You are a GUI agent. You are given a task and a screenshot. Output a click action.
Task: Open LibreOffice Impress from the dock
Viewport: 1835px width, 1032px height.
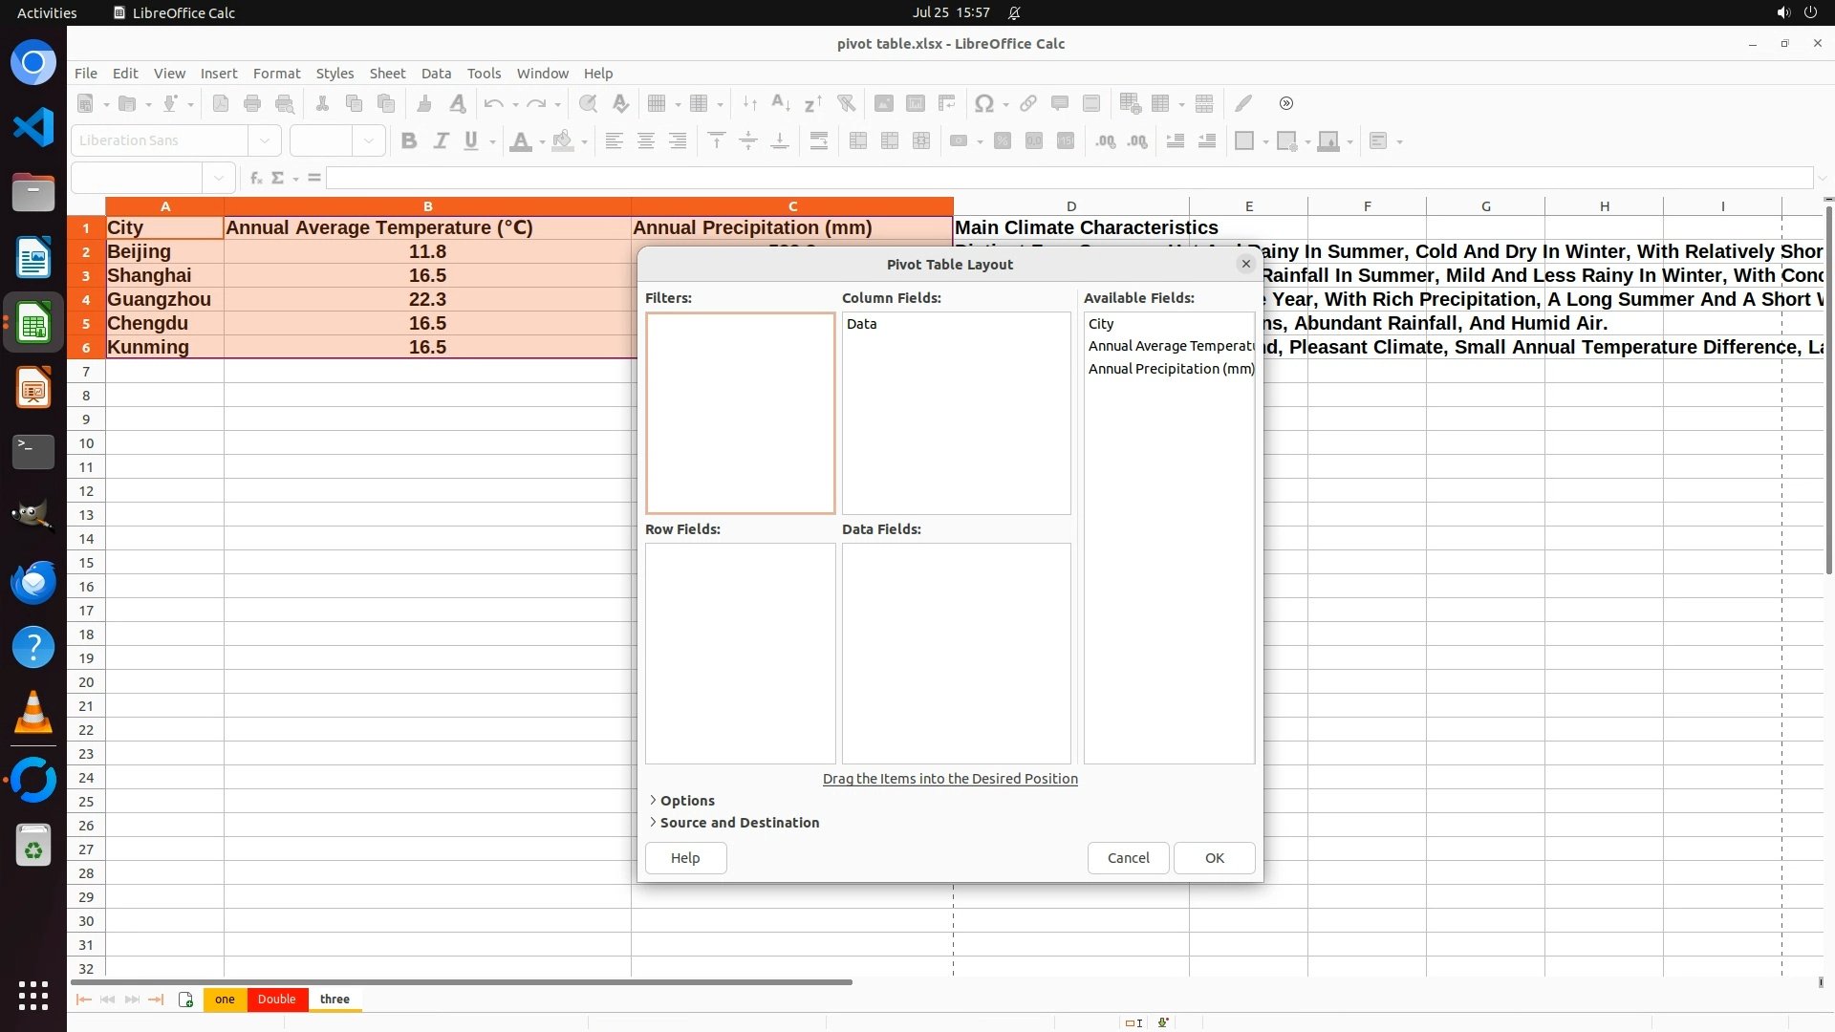(33, 389)
